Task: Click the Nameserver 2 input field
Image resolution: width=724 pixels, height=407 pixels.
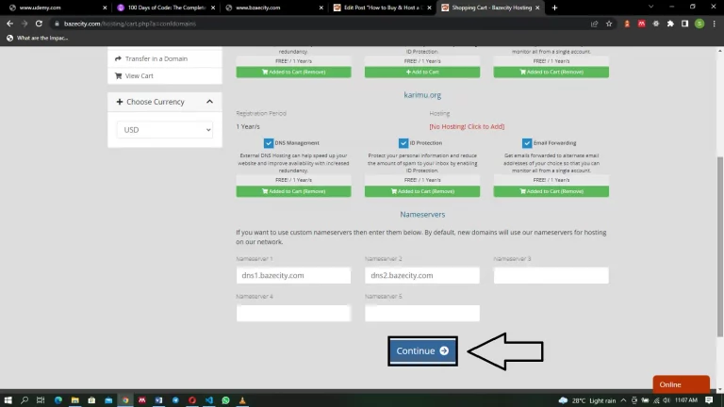Action: (422, 275)
